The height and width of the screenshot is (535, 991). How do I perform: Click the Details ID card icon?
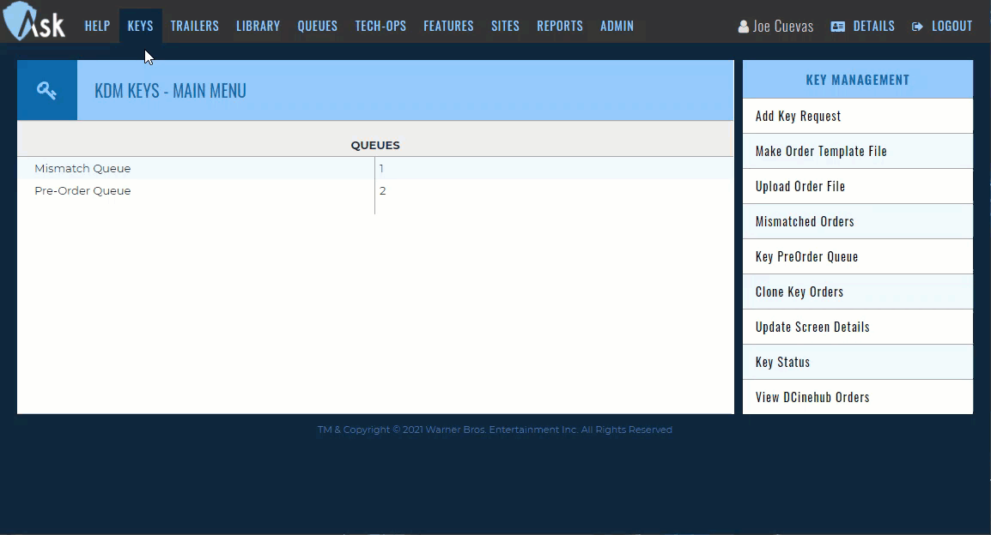[838, 27]
